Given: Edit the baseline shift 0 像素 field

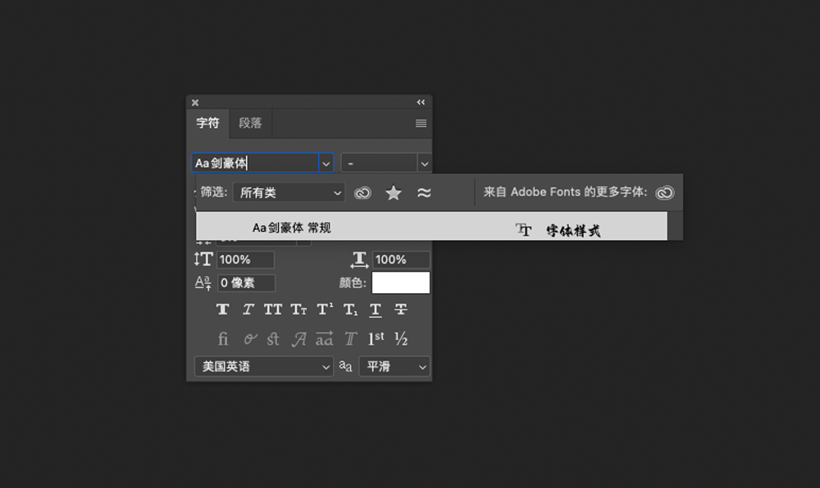Looking at the screenshot, I should click(x=246, y=282).
